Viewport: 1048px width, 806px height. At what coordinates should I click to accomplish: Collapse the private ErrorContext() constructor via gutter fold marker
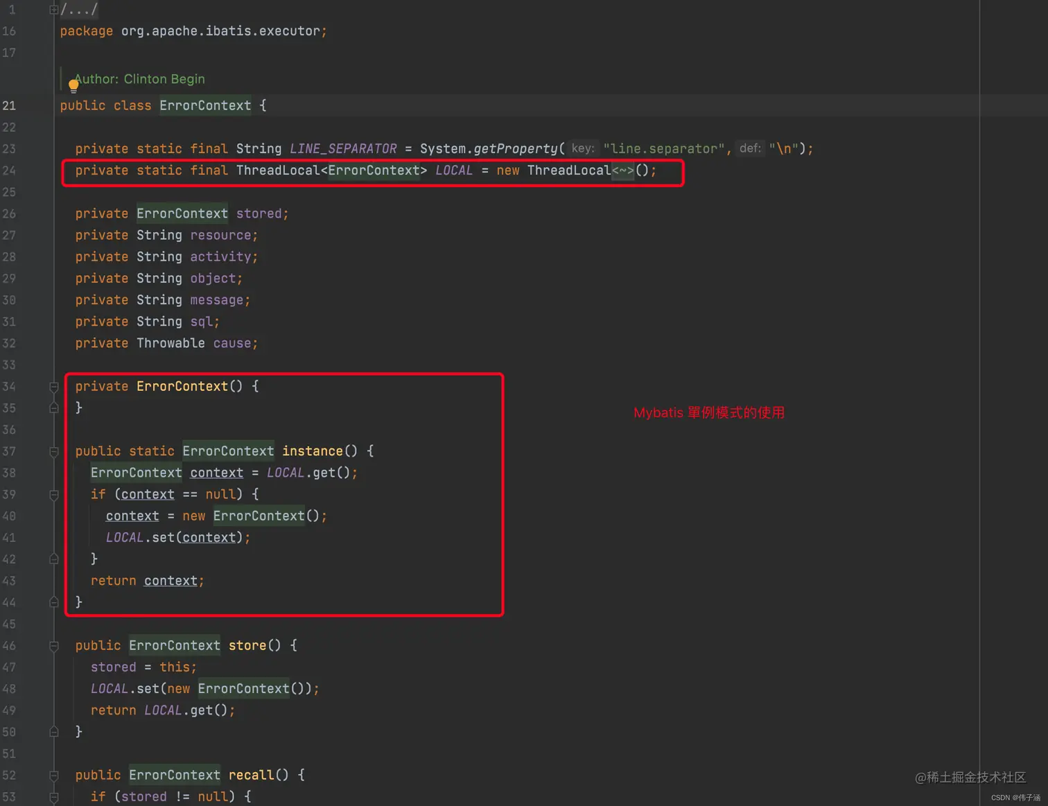pyautogui.click(x=53, y=387)
